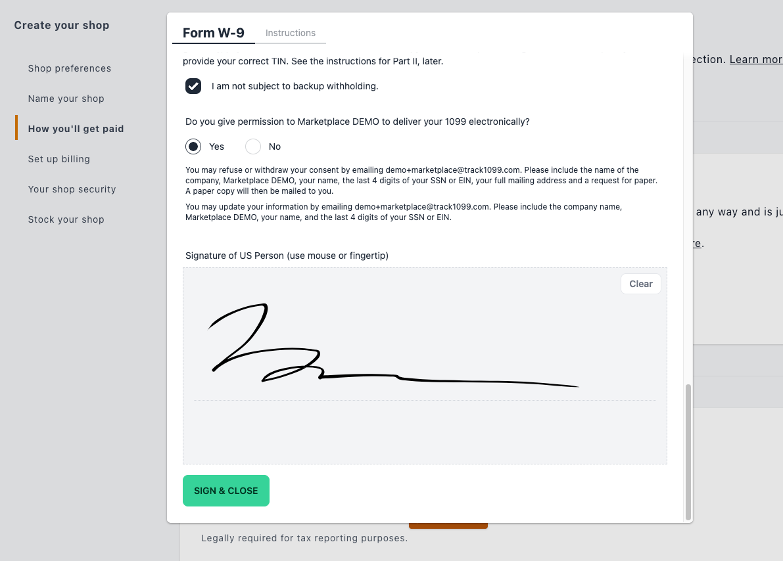Image resolution: width=783 pixels, height=561 pixels.
Task: Open the Form W-9 tab
Action: [x=213, y=33]
